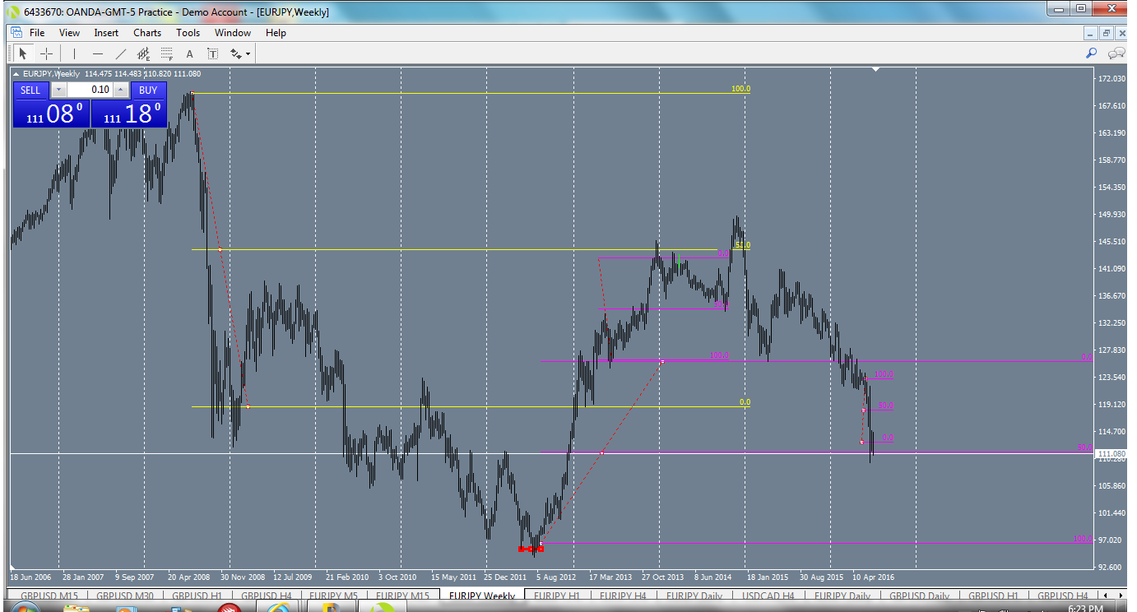Viewport: 1137px width, 612px height.
Task: Collapse the EURJPY,Weekly one-click trading panel
Action: coord(16,72)
